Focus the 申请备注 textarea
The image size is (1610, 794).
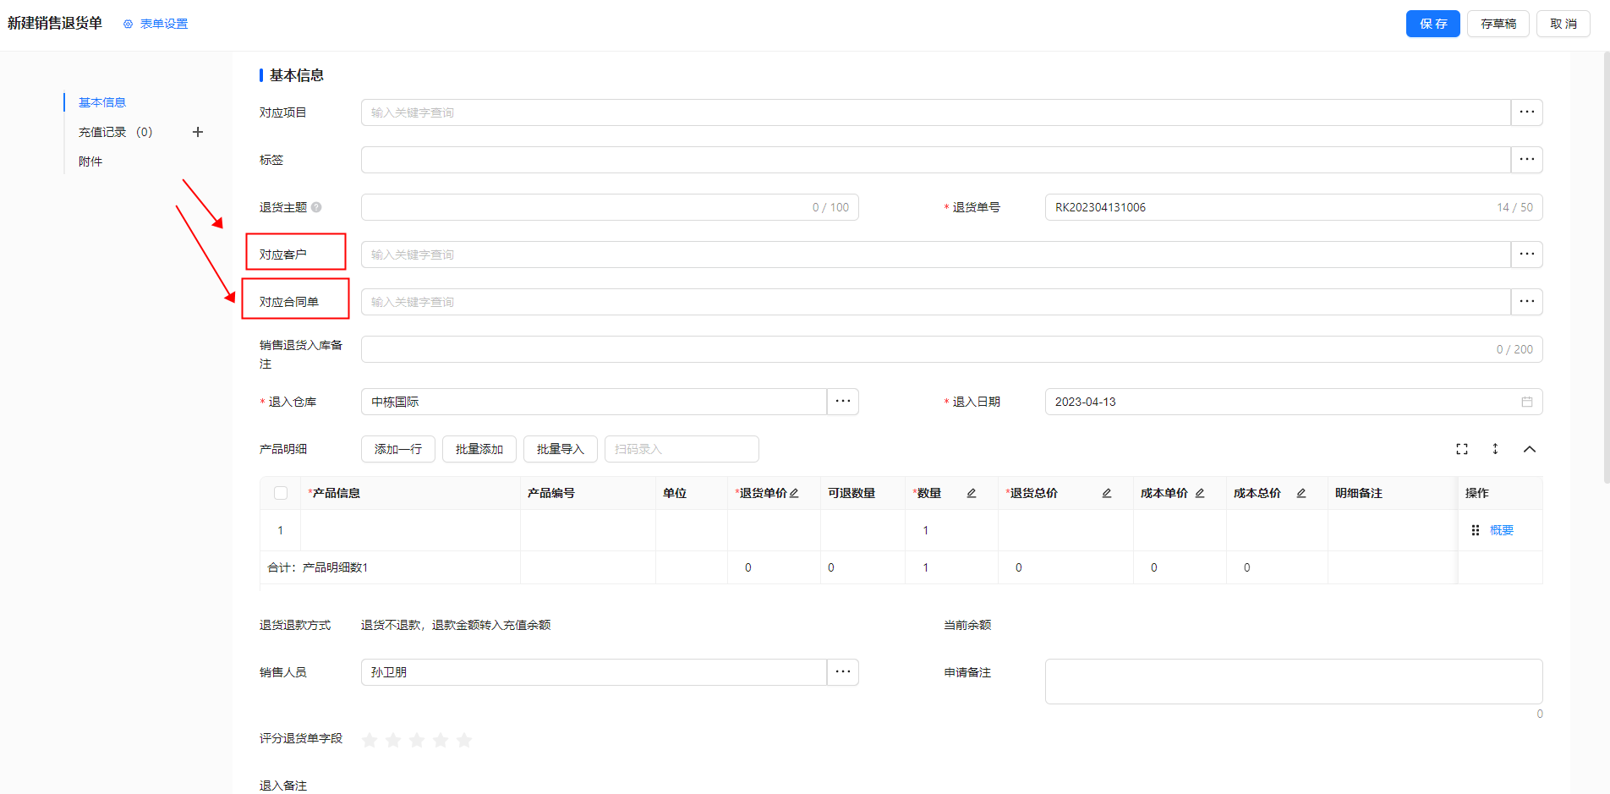tap(1294, 682)
